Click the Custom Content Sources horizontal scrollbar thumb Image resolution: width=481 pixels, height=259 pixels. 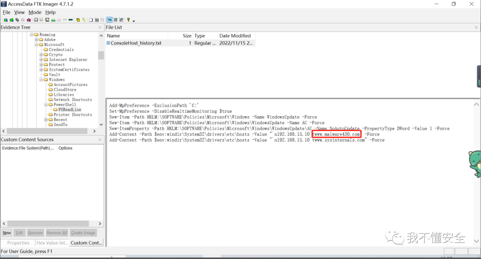pyautogui.click(x=48, y=224)
